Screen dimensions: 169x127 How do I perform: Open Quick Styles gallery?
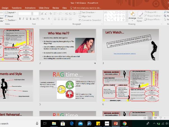tap(140, 17)
